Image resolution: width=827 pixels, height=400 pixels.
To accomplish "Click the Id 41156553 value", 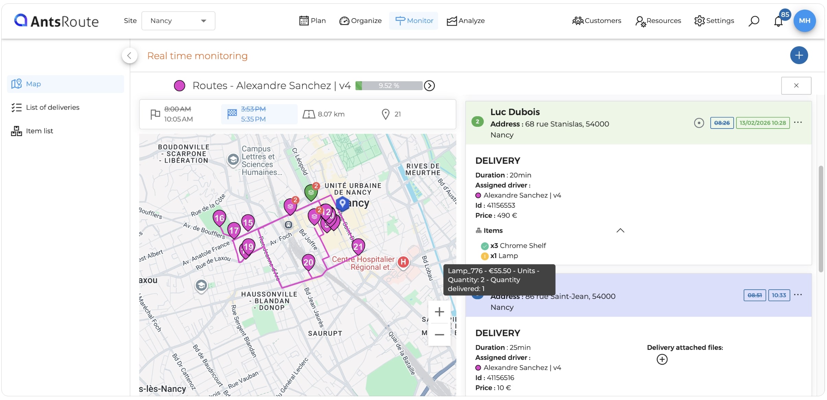I will pyautogui.click(x=501, y=205).
